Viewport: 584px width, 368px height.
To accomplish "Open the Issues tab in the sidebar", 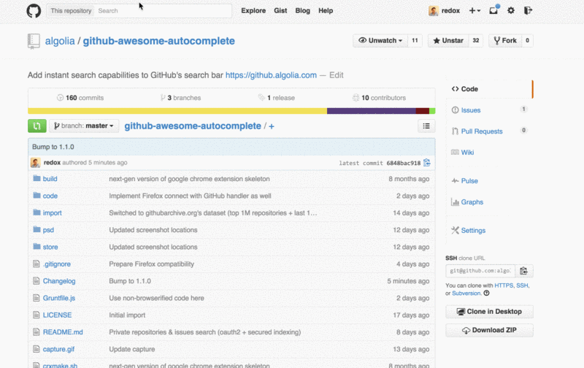I will 471,110.
